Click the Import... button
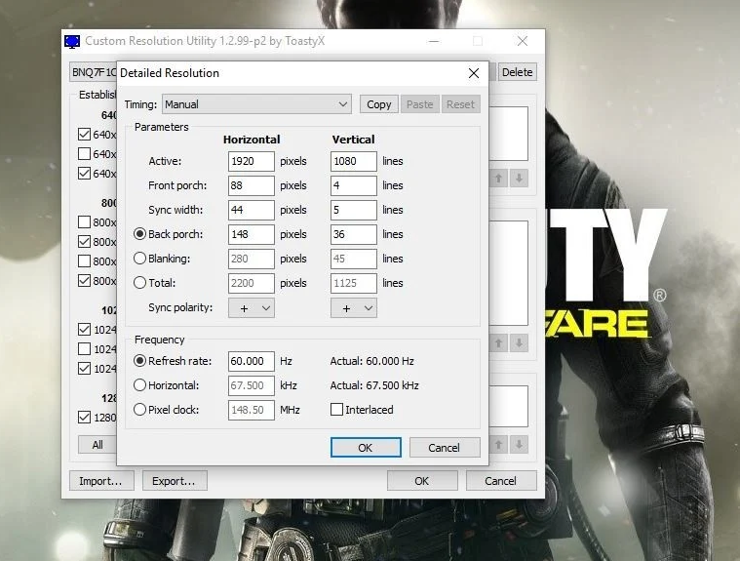 [101, 481]
